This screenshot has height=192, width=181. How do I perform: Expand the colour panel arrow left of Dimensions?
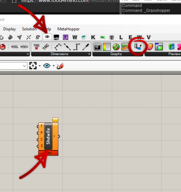click(x=28, y=54)
